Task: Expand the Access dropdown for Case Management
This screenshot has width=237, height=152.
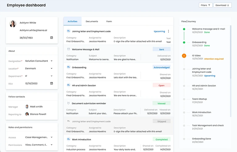Action: pyautogui.click(x=52, y=137)
